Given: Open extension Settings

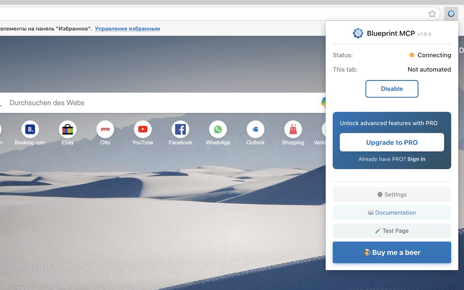Looking at the screenshot, I should 392,195.
